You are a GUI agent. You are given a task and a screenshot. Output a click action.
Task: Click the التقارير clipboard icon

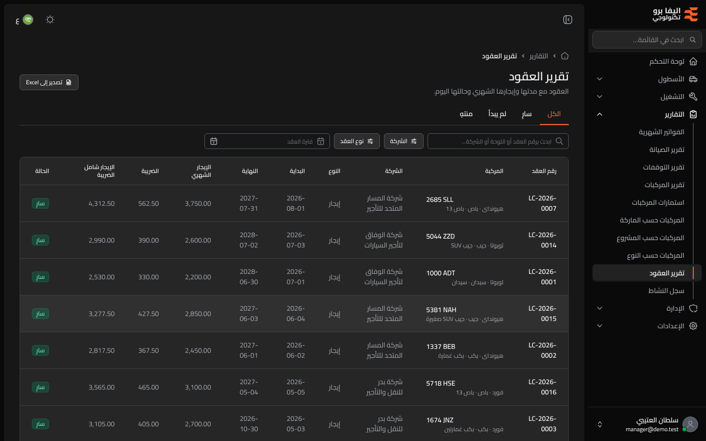693,114
